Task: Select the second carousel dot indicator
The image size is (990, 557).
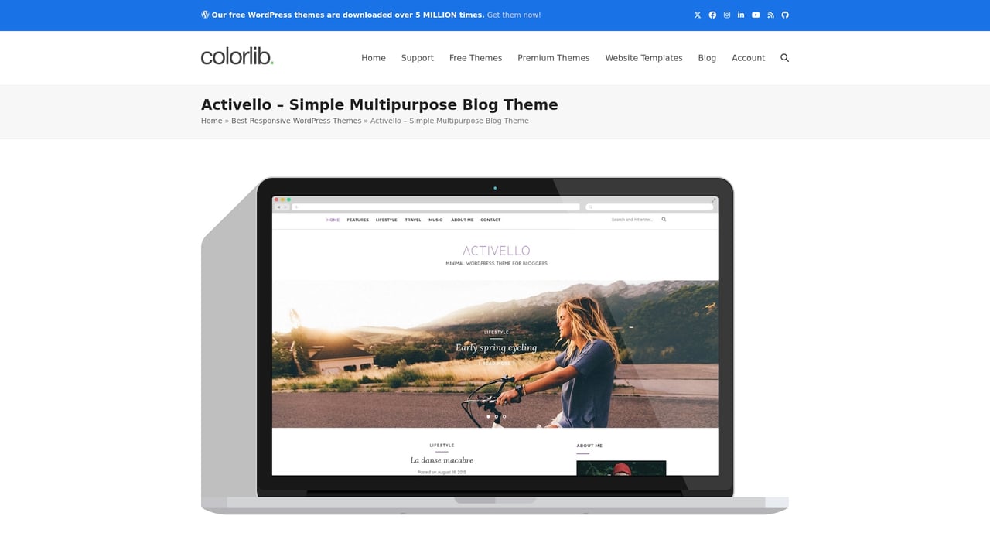Action: pyautogui.click(x=497, y=416)
